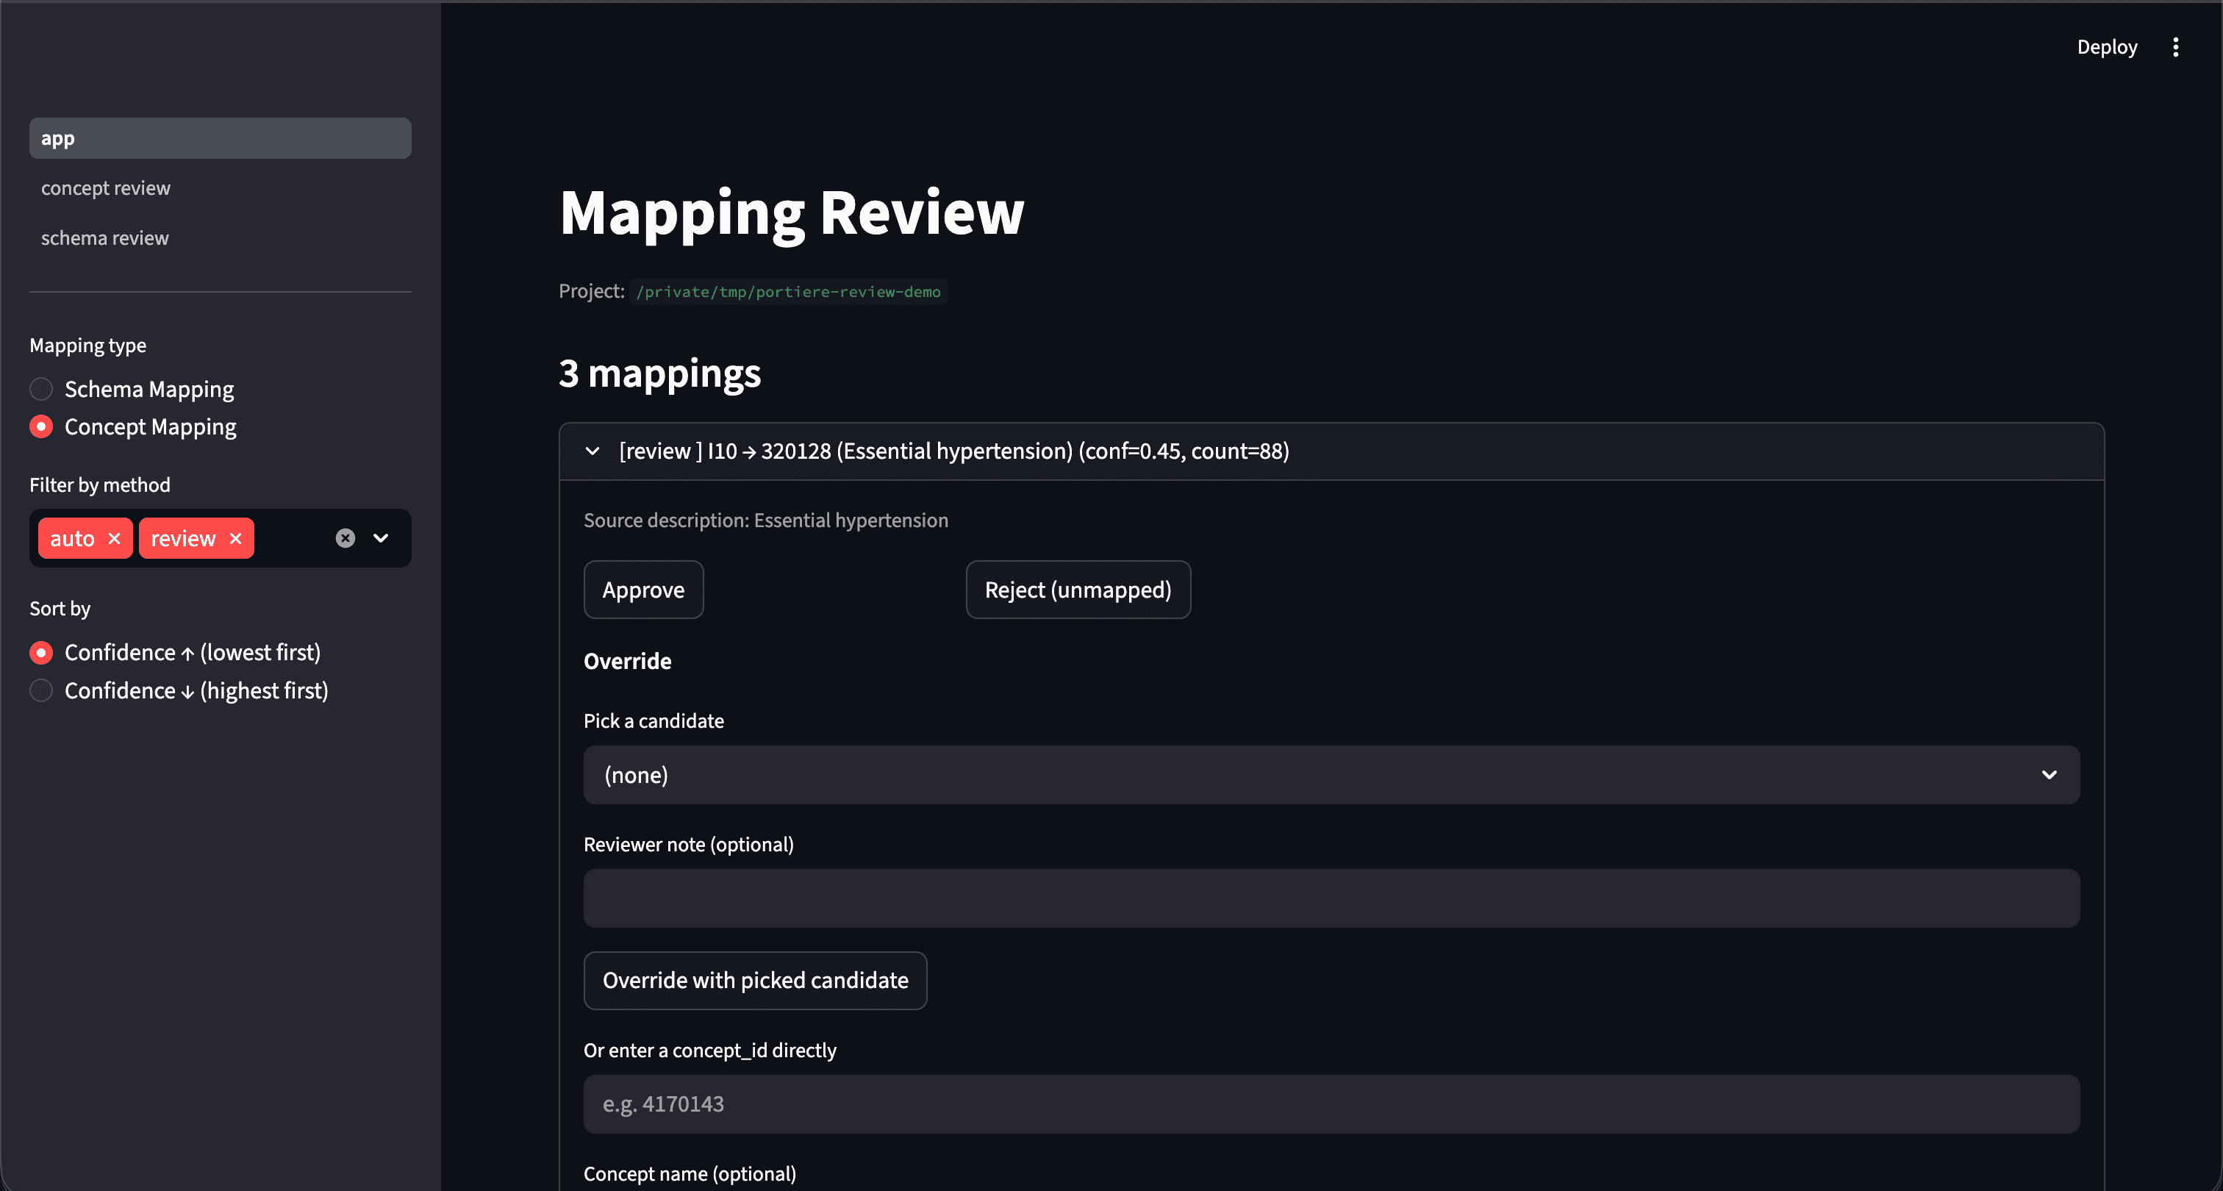Click the project path text
Viewport: 2223px width, 1191px height.
tap(788, 292)
